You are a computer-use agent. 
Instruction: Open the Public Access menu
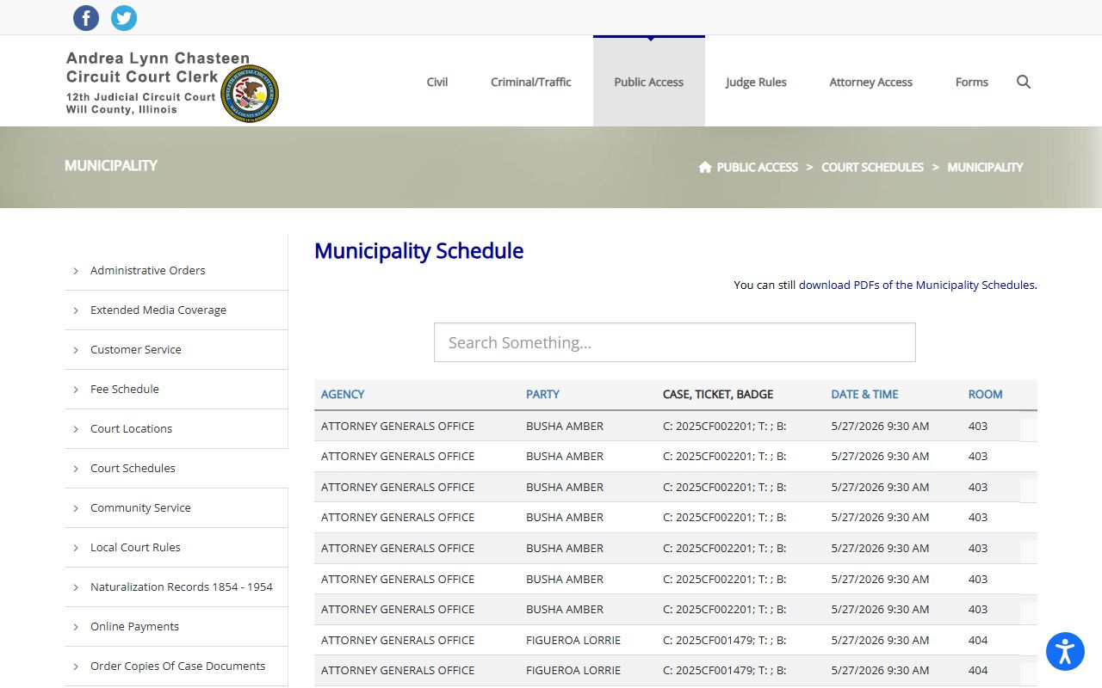[649, 82]
